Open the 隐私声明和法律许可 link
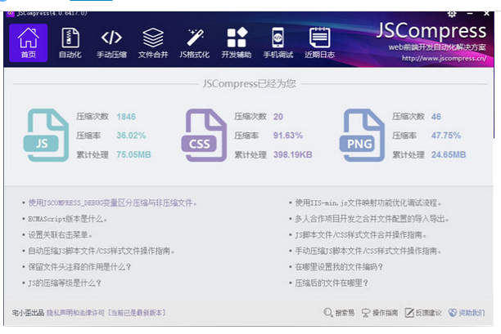Image resolution: width=501 pixels, height=334 pixels. tap(75, 313)
